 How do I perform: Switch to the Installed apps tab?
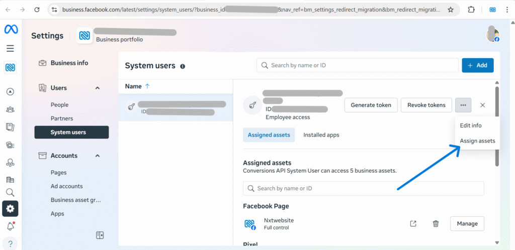[x=321, y=135]
